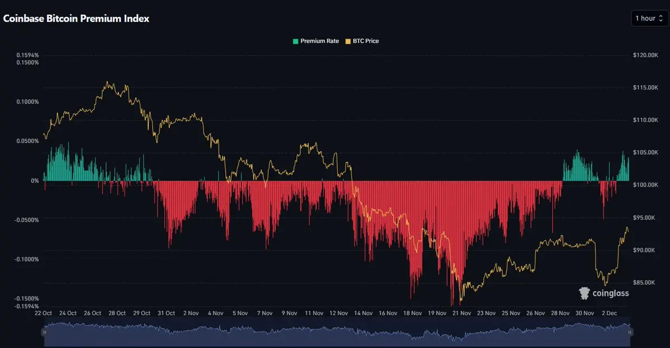
Task: Click the 22 Oct date label
Action: 43,313
